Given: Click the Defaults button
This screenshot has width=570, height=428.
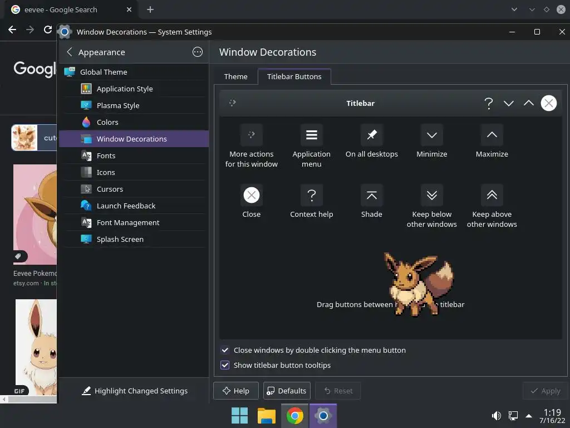Looking at the screenshot, I should 287,391.
